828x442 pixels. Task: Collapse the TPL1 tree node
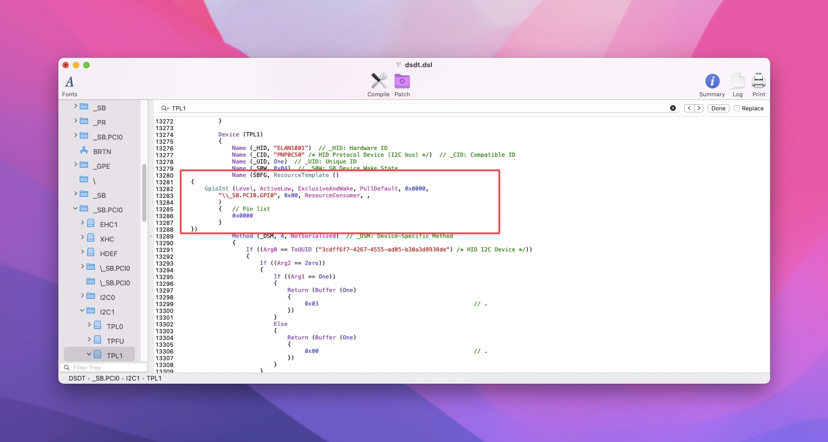pyautogui.click(x=89, y=355)
